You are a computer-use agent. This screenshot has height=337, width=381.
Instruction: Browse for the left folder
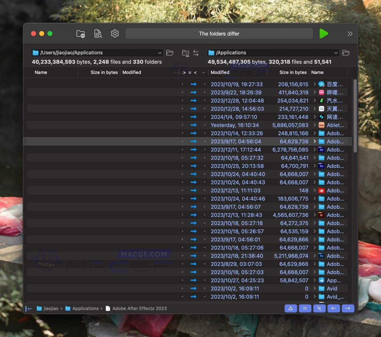tap(170, 53)
